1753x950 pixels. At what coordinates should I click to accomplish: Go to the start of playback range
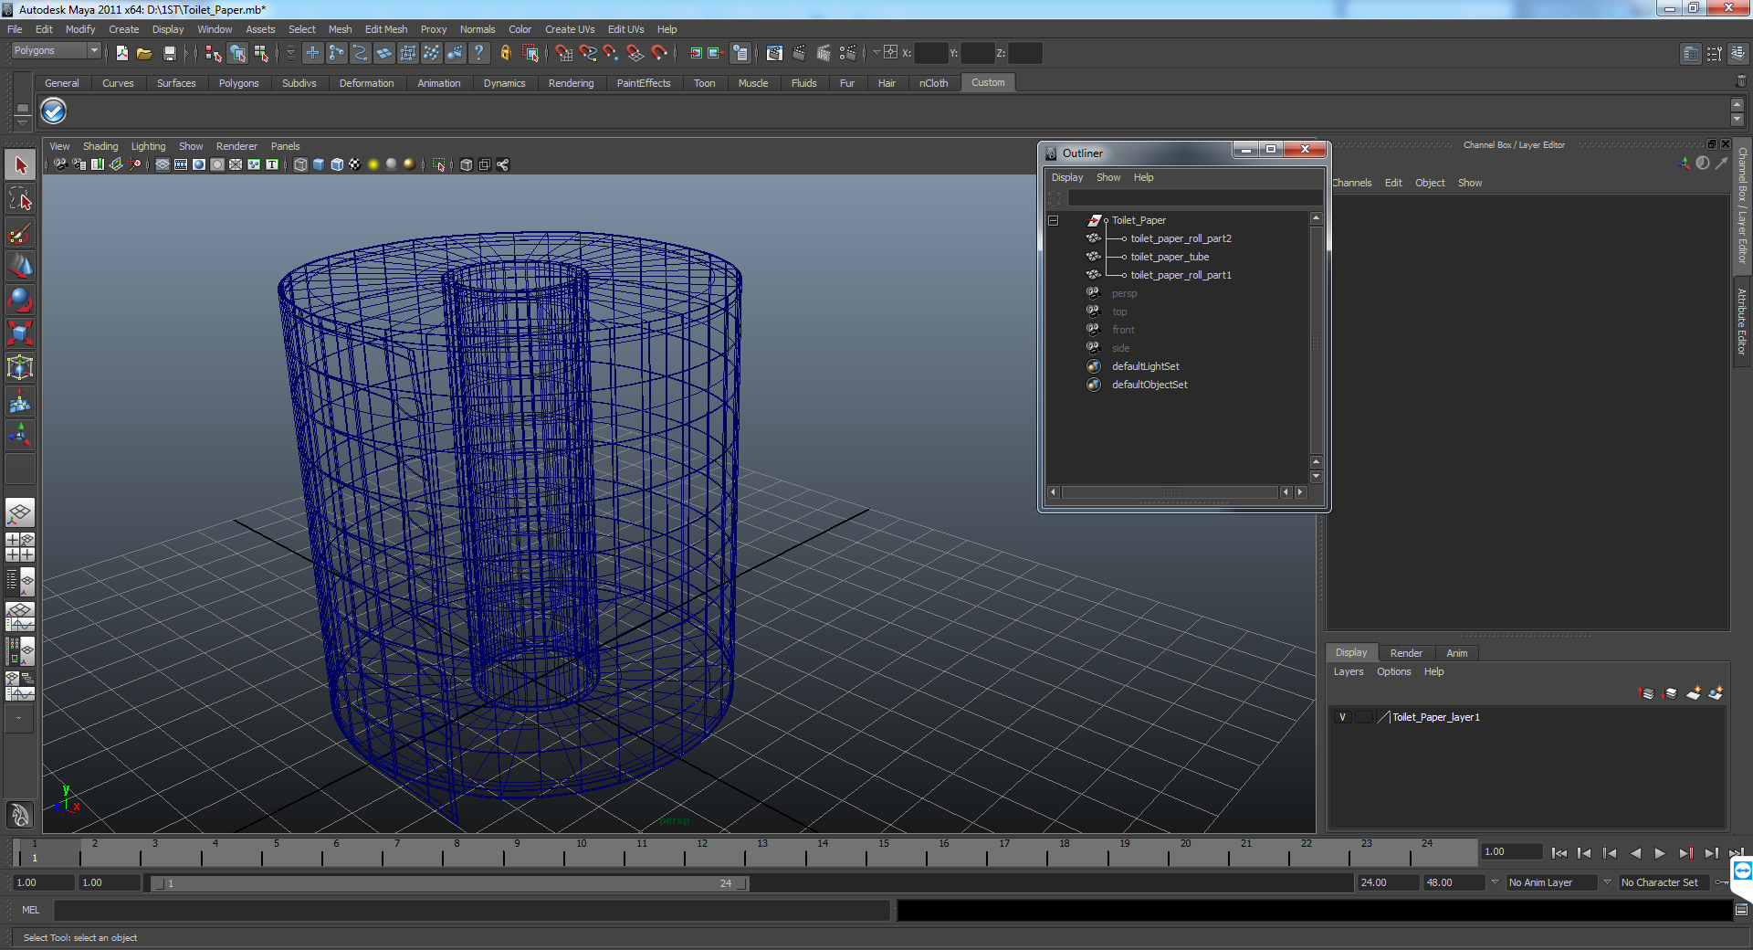click(1559, 853)
